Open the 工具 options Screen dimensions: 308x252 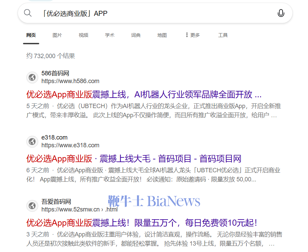223,35
